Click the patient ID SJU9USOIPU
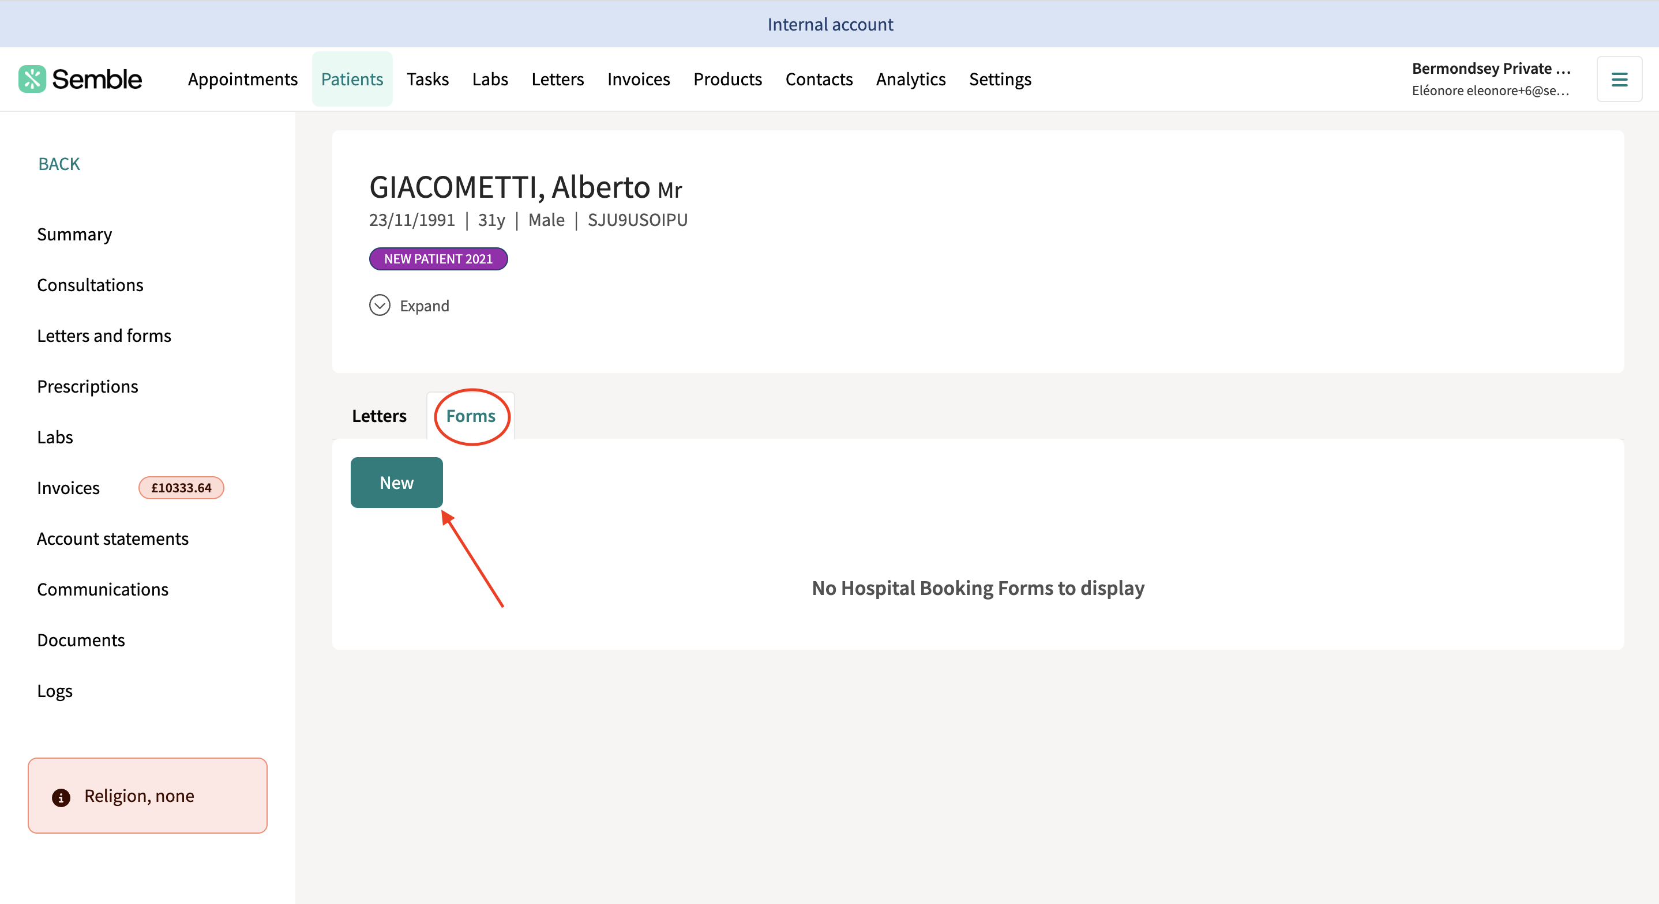 tap(637, 220)
